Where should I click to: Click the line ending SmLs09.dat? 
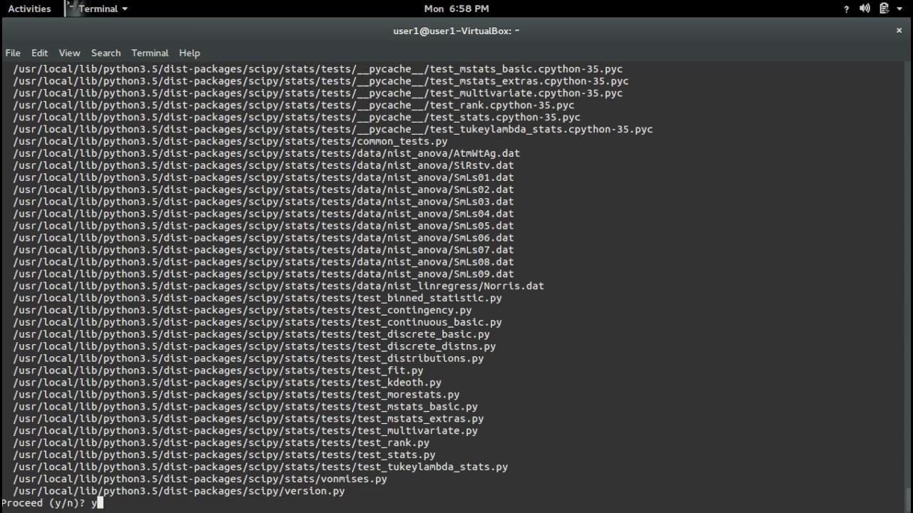point(263,274)
